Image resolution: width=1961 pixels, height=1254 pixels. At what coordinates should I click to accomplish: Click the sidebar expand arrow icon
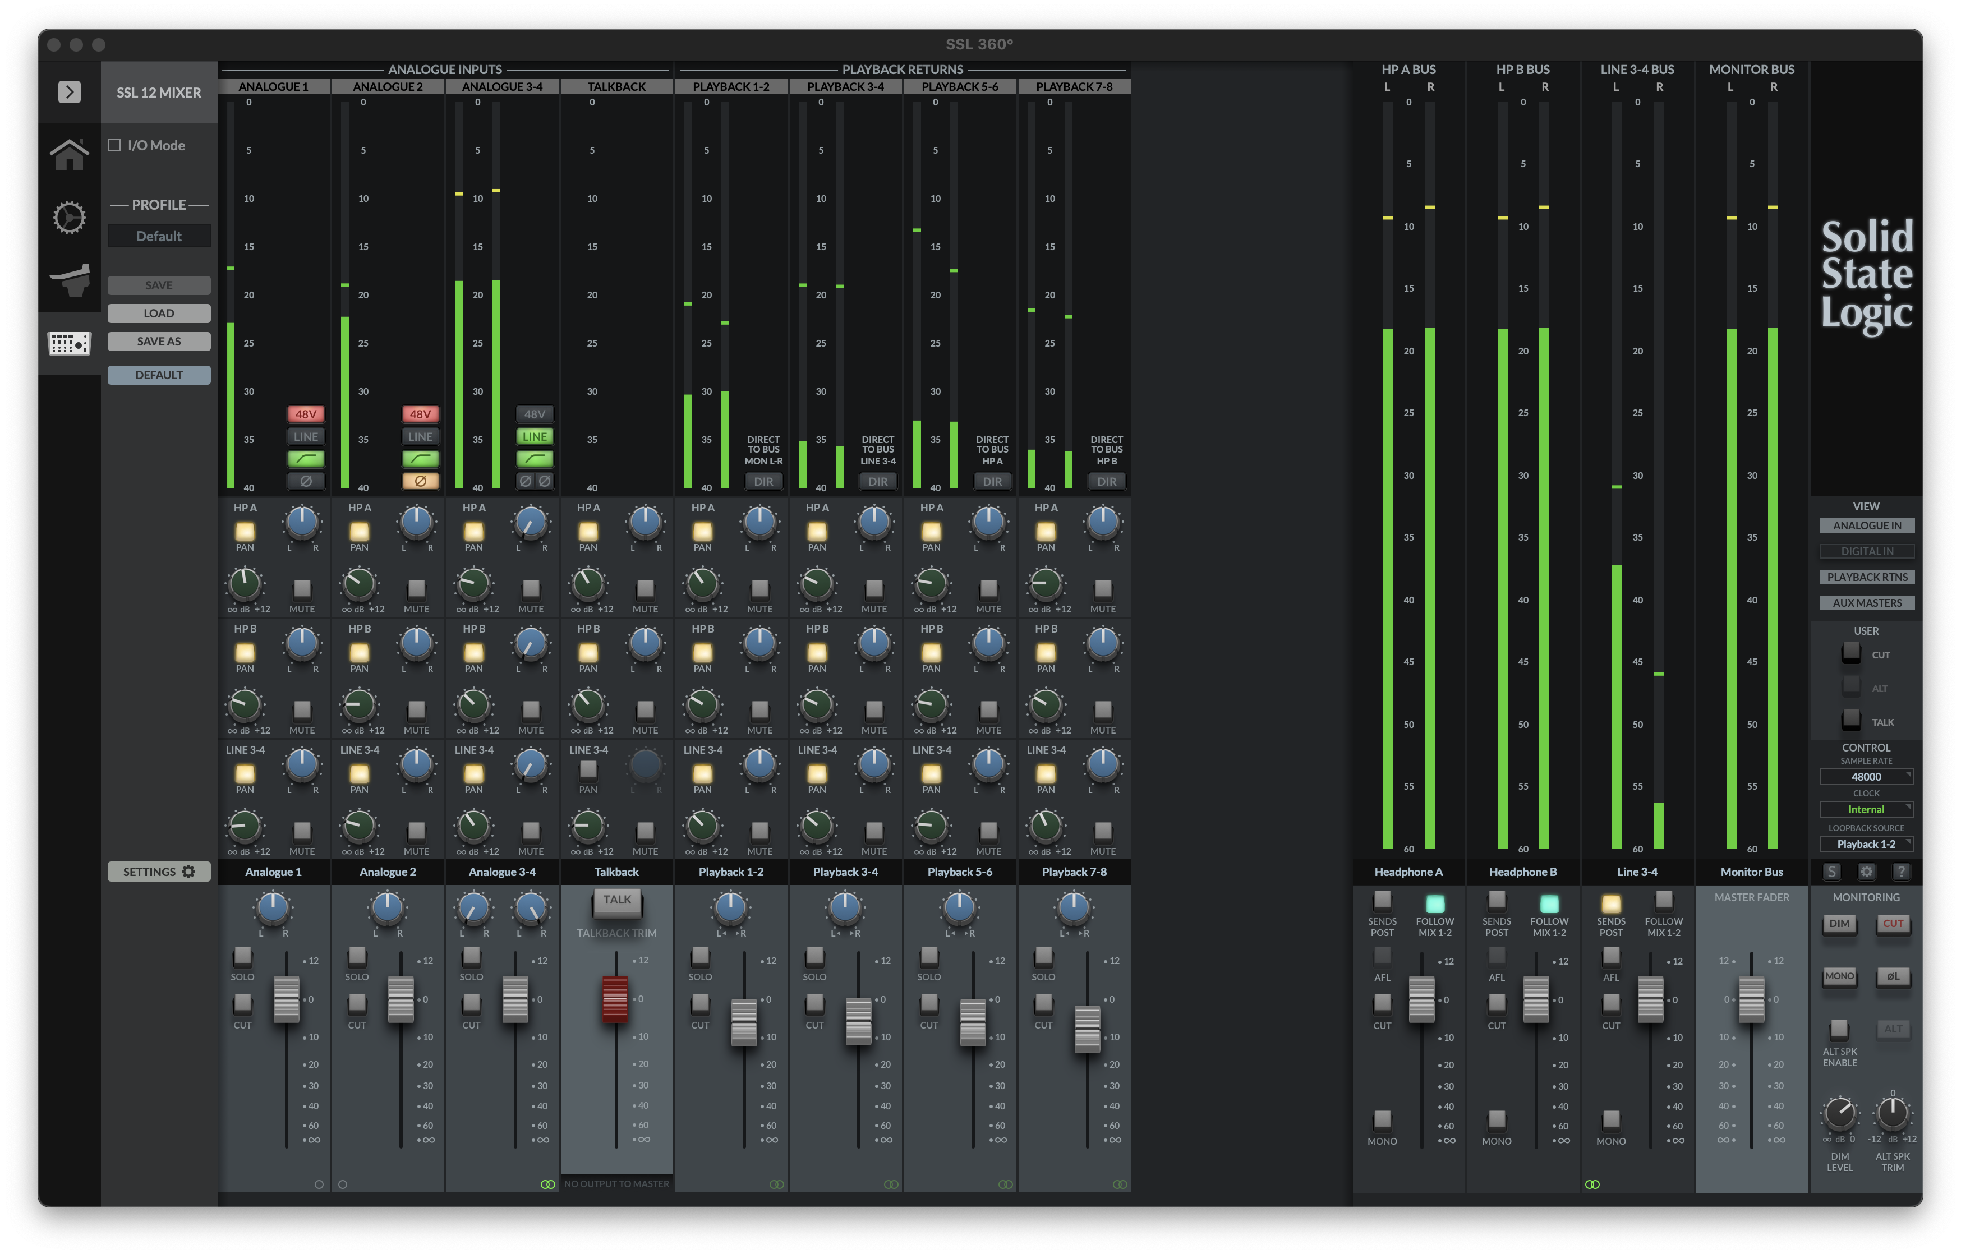[x=69, y=92]
